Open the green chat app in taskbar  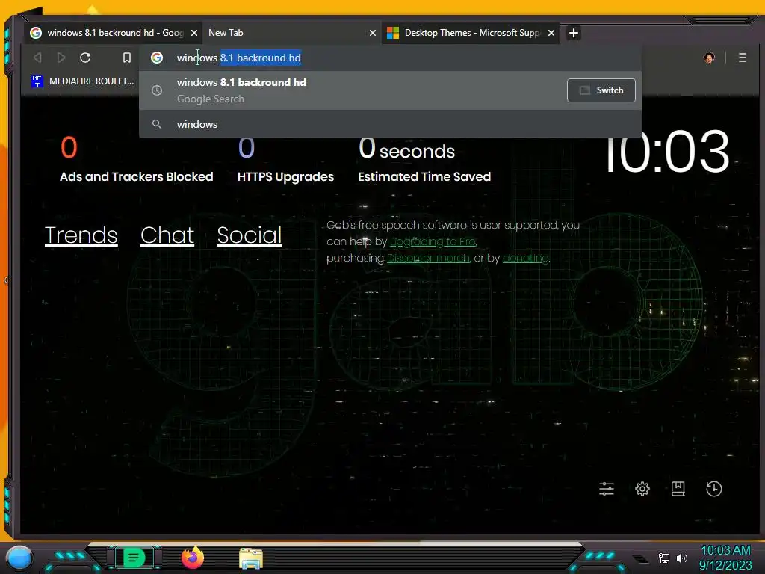(x=134, y=557)
